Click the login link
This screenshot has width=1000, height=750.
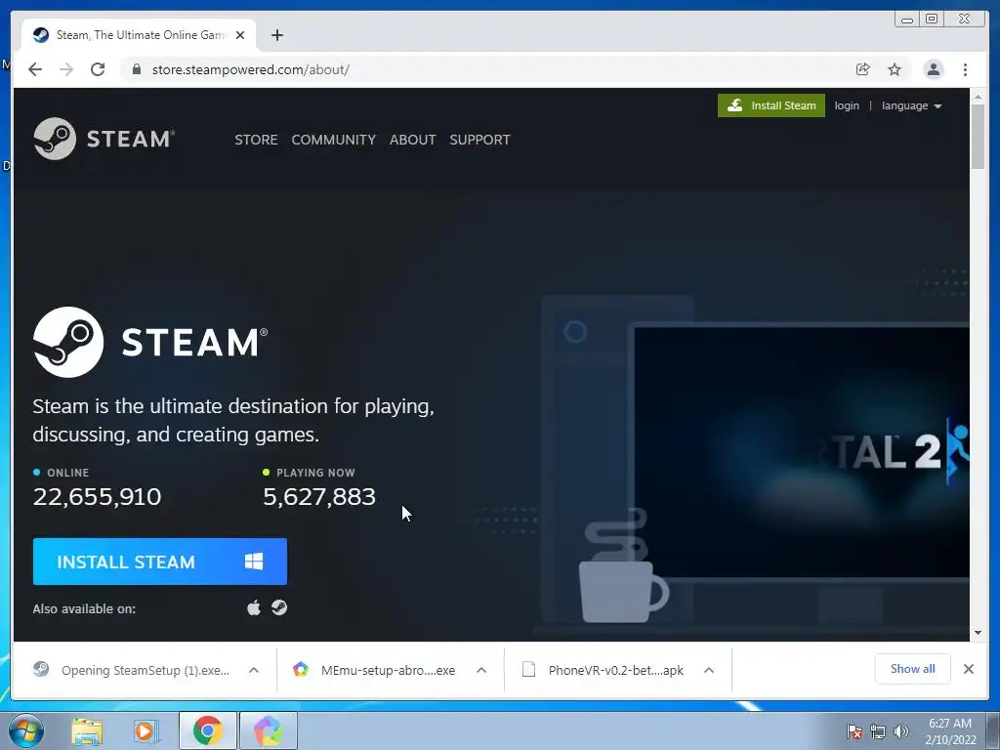847,105
